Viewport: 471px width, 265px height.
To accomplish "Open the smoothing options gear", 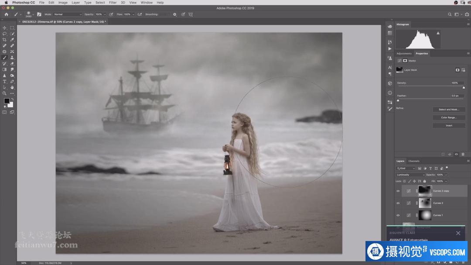I will pyautogui.click(x=175, y=14).
